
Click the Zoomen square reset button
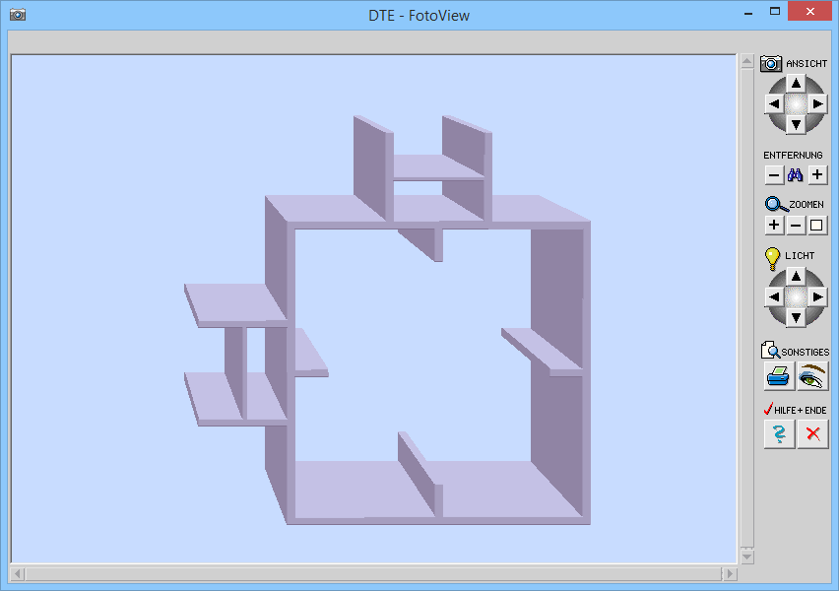tap(817, 226)
